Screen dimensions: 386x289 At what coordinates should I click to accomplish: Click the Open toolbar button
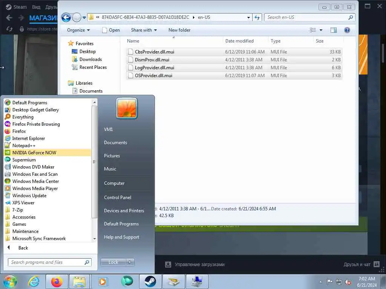click(111, 30)
